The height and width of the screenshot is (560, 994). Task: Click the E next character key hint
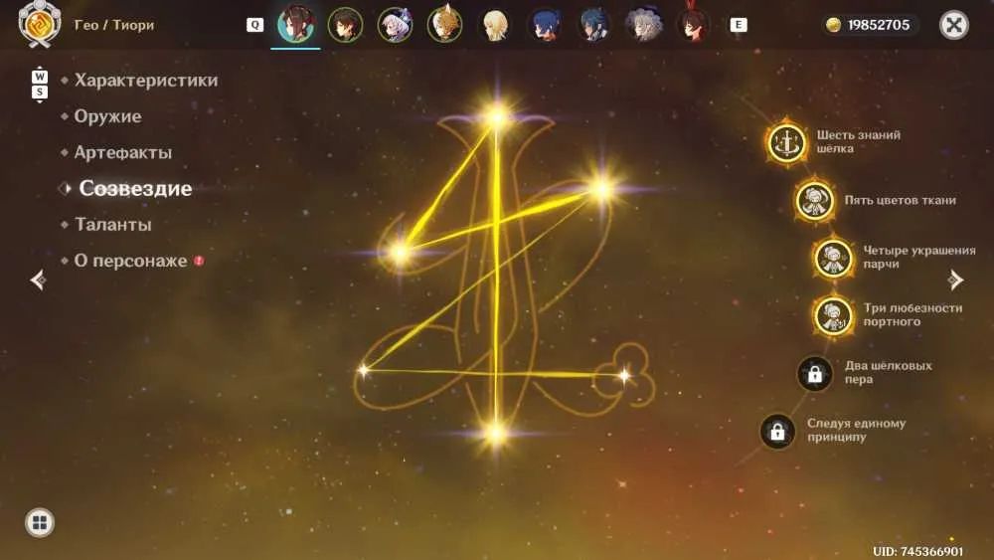point(738,25)
